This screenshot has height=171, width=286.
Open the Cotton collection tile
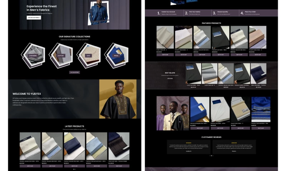(61, 56)
